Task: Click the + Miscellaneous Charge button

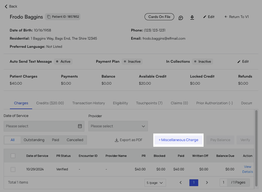Action: (178, 140)
